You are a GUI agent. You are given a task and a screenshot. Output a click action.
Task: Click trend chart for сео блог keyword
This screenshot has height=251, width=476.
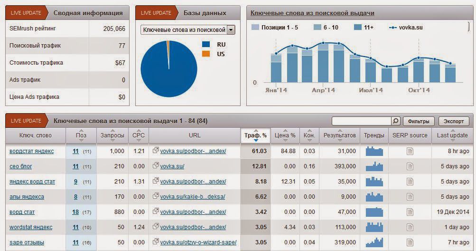(x=374, y=166)
